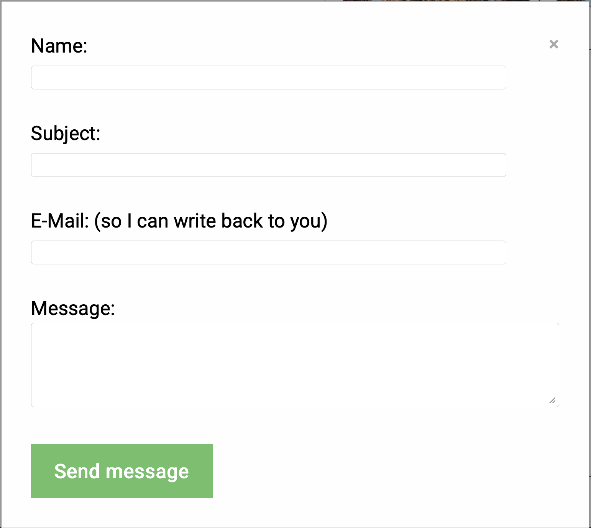
Task: Click inside the Message text area
Action: (x=294, y=365)
